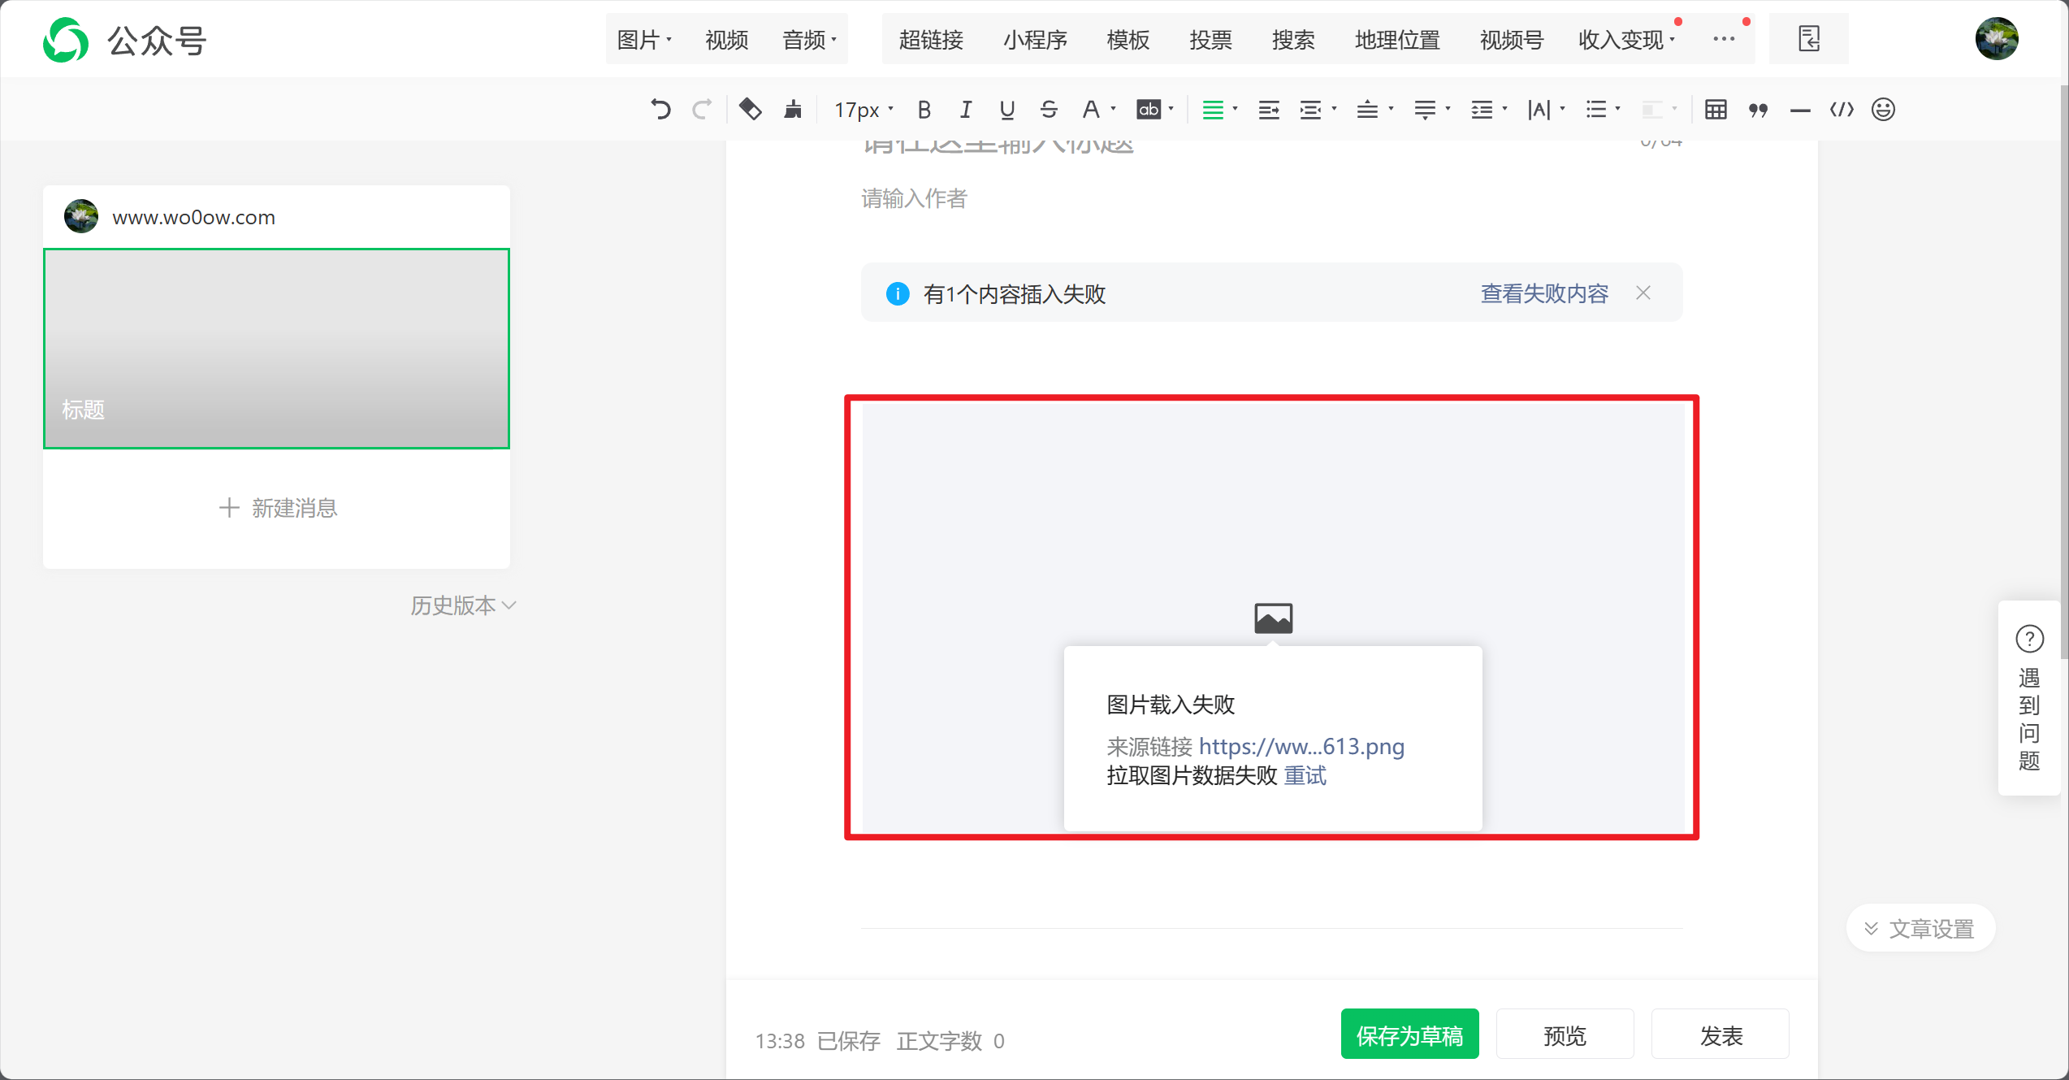Viewport: 2069px width, 1080px height.
Task: Insert a table using the table icon
Action: (x=1716, y=109)
